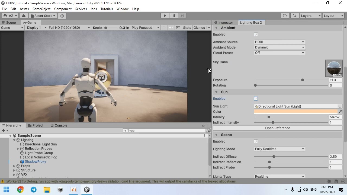Open the Unity cloud services icon

24,16
